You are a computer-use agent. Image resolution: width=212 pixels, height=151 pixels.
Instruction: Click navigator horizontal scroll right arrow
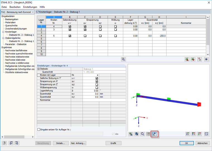(x=33, y=137)
